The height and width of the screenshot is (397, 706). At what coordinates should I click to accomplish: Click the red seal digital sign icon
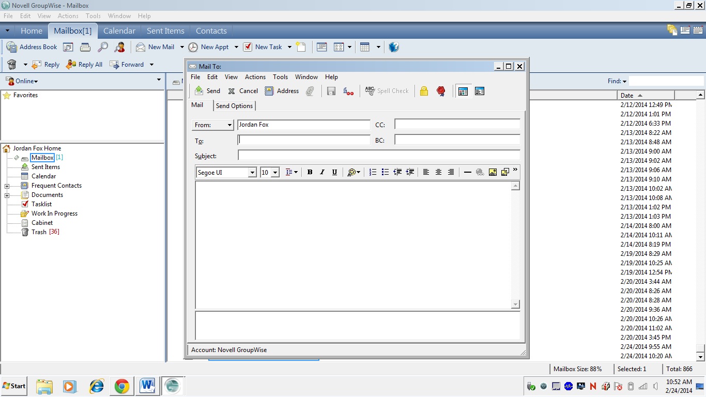click(x=441, y=91)
